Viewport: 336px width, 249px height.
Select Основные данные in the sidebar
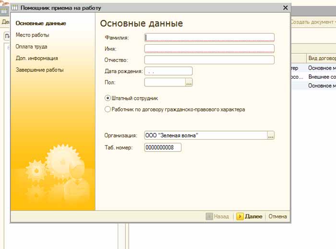41,24
